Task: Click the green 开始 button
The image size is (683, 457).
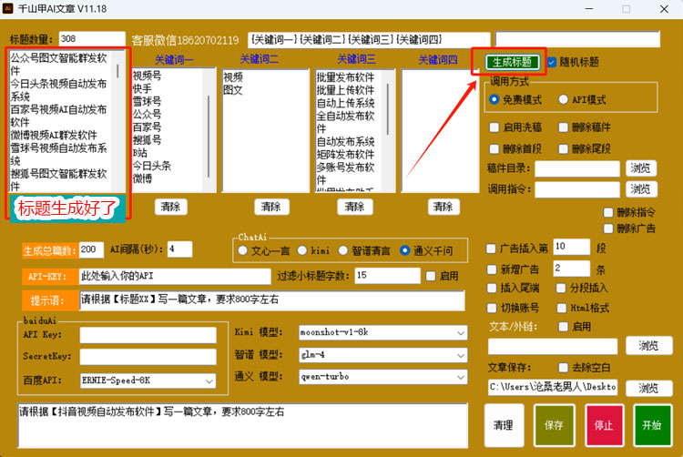Action: [653, 425]
